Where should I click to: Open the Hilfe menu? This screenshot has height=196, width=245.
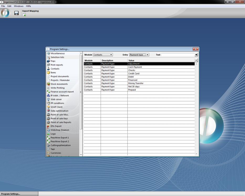point(28,6)
